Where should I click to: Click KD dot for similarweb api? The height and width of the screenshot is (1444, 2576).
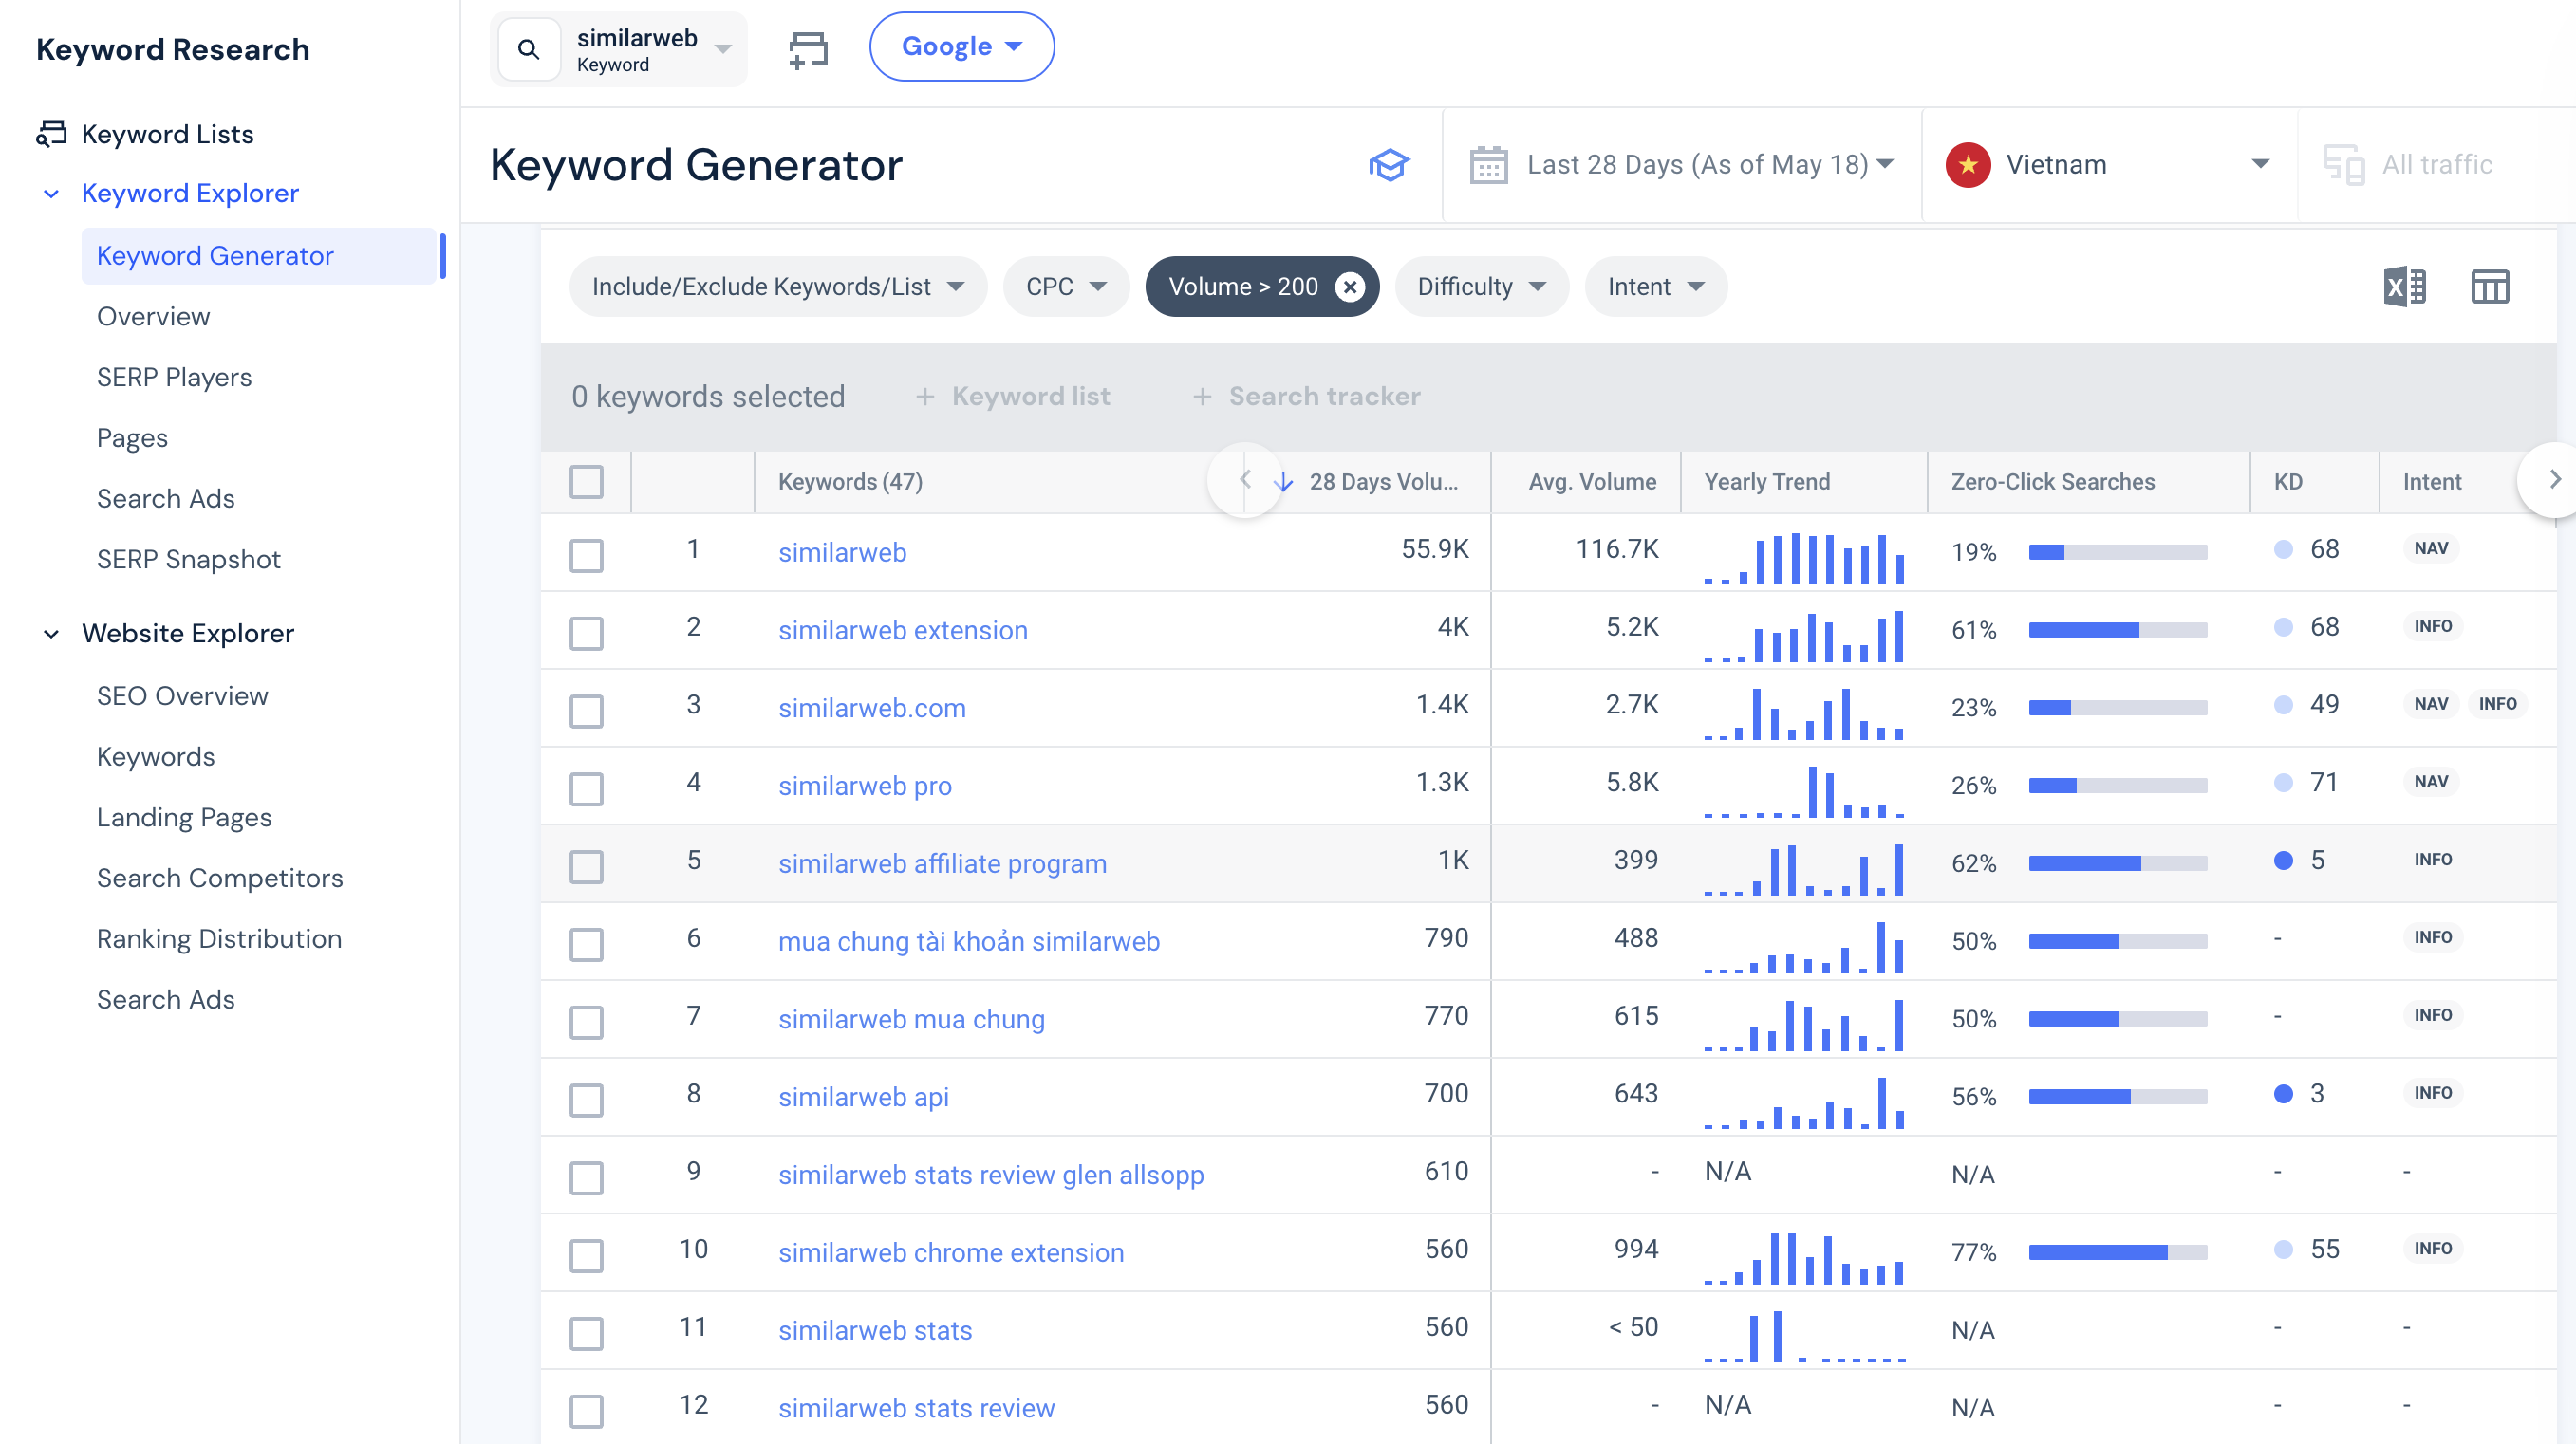click(2283, 1094)
